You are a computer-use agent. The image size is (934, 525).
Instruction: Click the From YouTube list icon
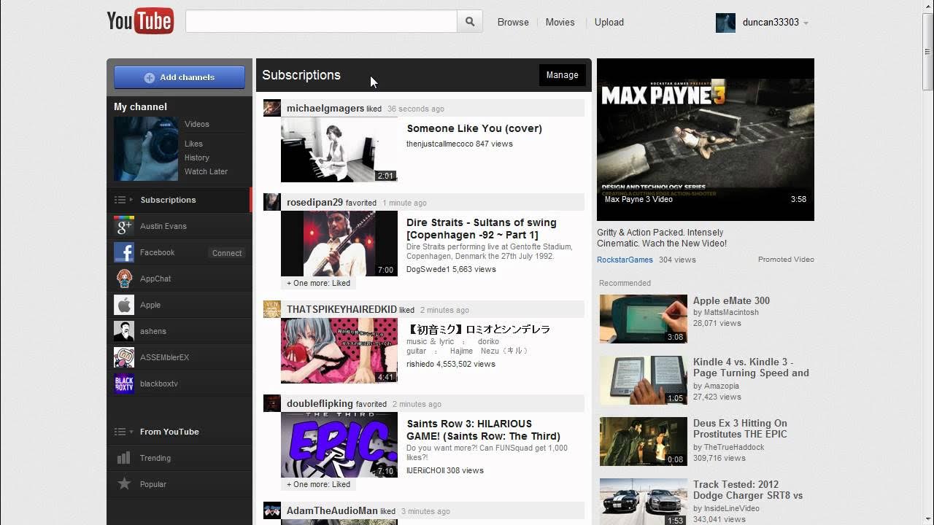[x=120, y=432]
